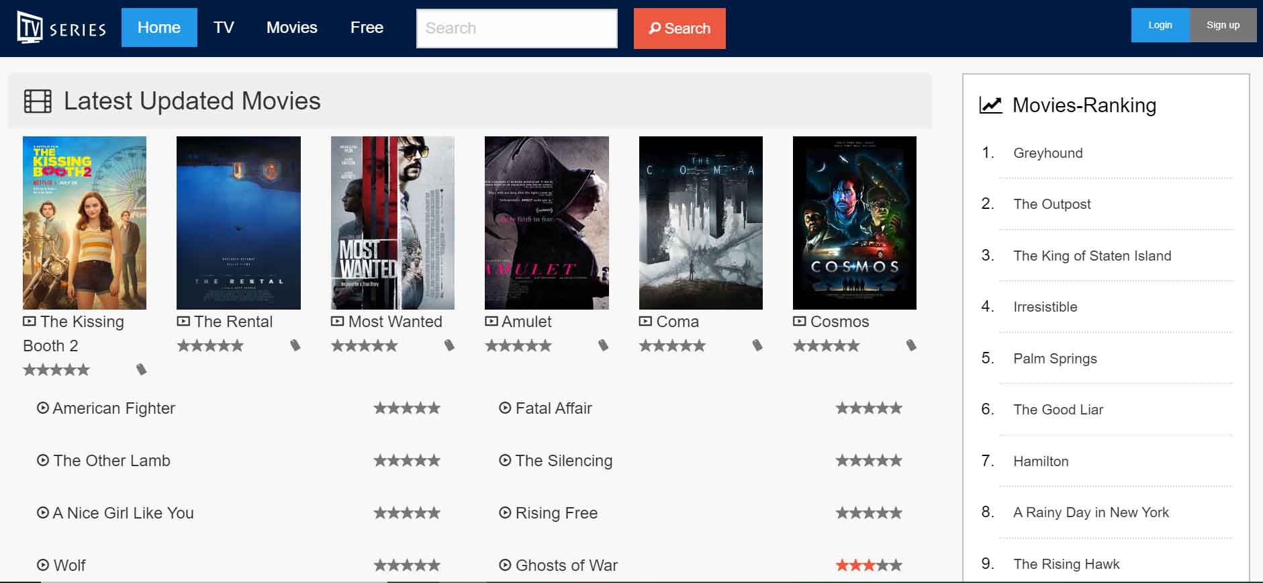Open the TV menu item
This screenshot has height=583, width=1263.
[x=224, y=28]
